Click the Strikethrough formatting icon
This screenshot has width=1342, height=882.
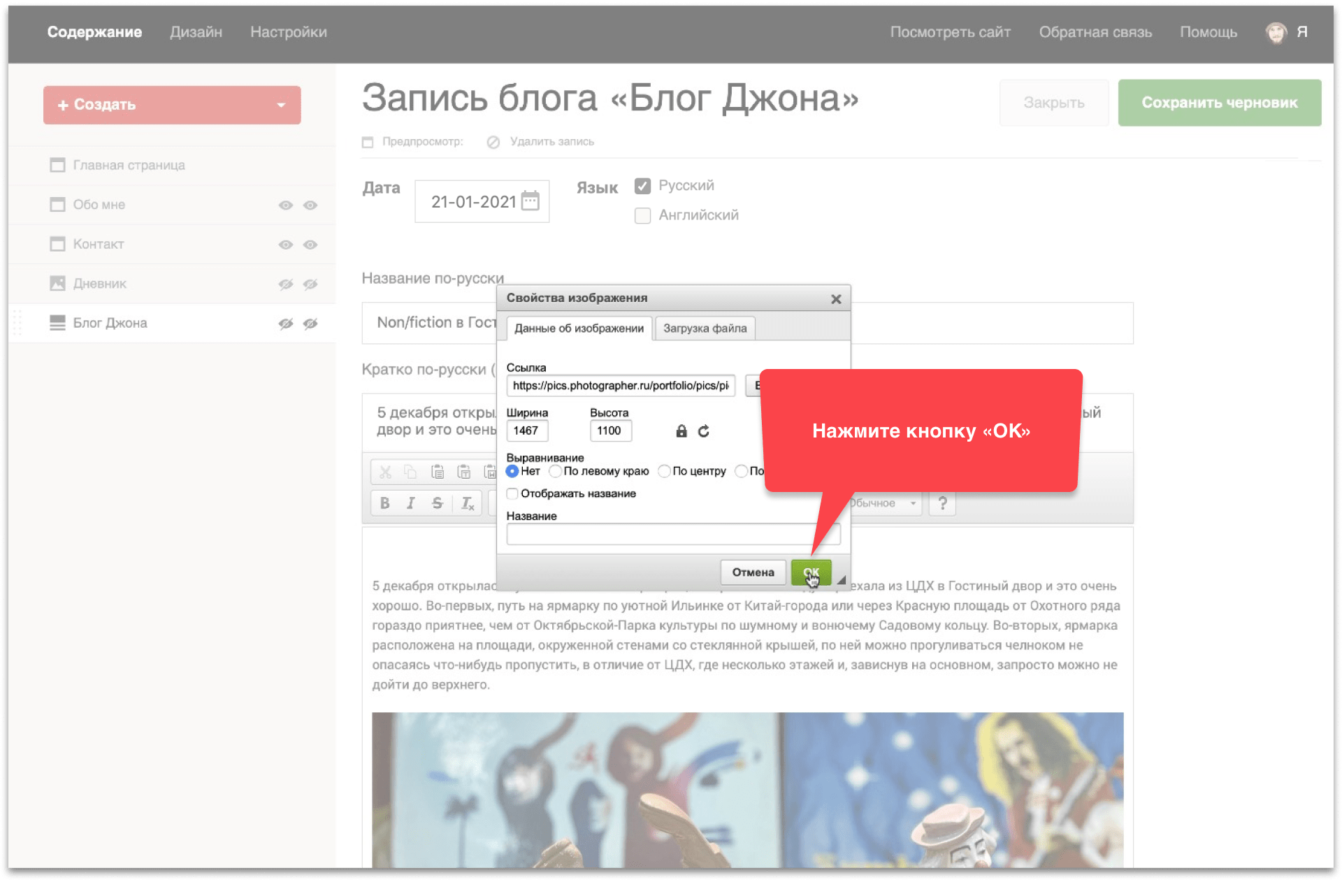coord(438,503)
